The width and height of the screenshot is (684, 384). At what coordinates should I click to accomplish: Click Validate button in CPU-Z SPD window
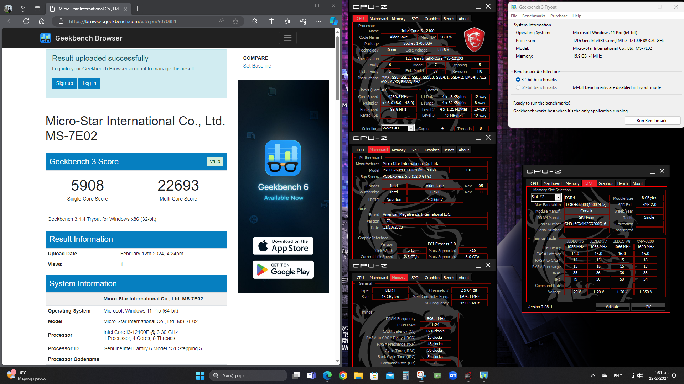click(x=612, y=307)
